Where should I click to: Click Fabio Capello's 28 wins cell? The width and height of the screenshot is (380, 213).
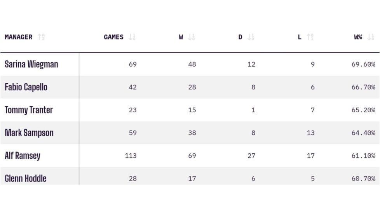click(x=192, y=87)
